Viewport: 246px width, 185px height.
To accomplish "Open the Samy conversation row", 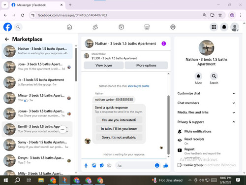I will pos(37,145).
